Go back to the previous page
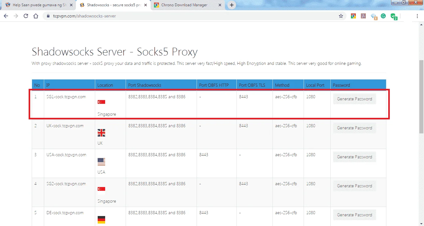Viewport: 424px width, 226px height. pos(6,16)
